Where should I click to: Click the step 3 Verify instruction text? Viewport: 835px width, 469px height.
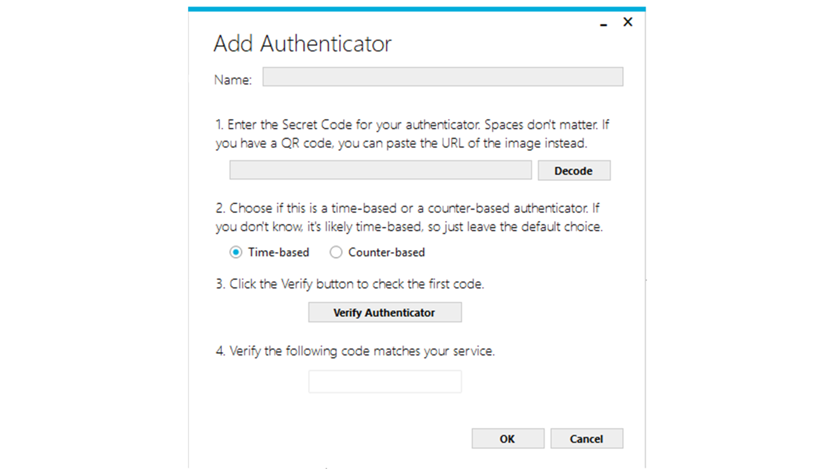[350, 284]
